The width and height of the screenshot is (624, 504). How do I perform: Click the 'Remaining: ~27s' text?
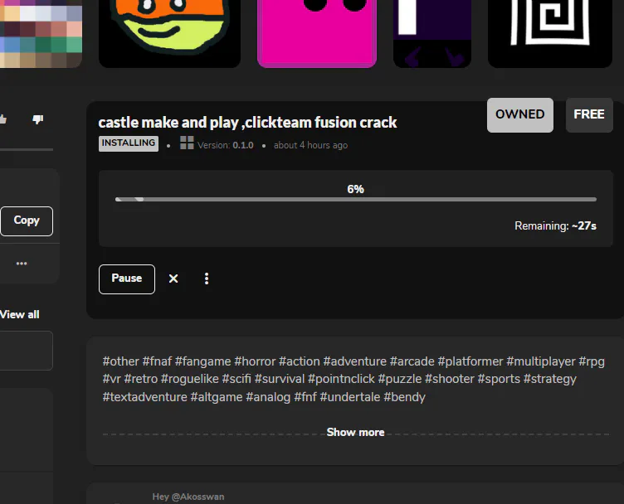(x=556, y=225)
